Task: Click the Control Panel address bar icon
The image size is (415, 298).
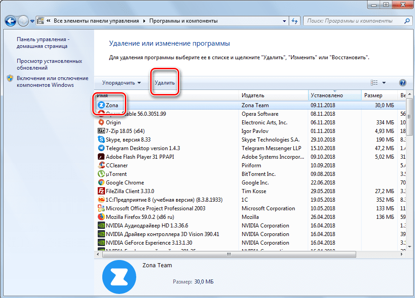Action: click(40, 21)
